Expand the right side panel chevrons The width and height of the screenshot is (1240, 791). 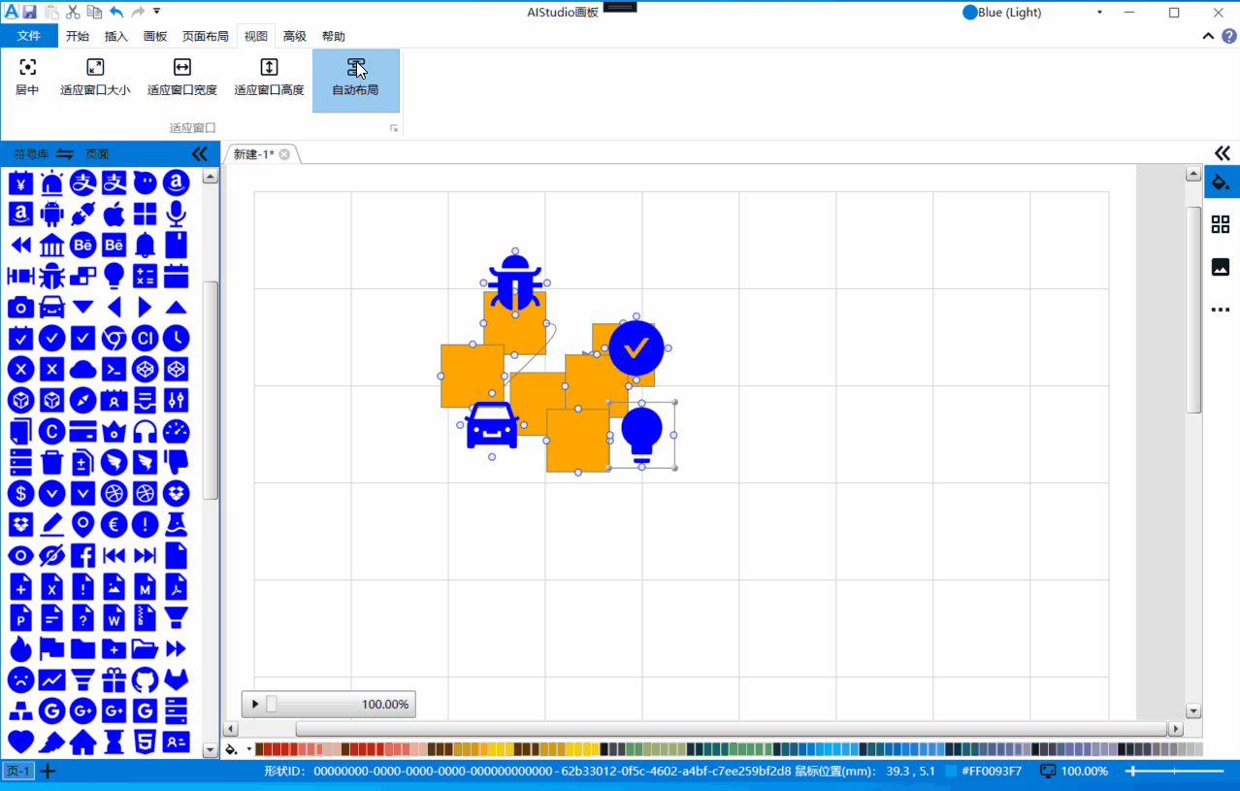1222,153
